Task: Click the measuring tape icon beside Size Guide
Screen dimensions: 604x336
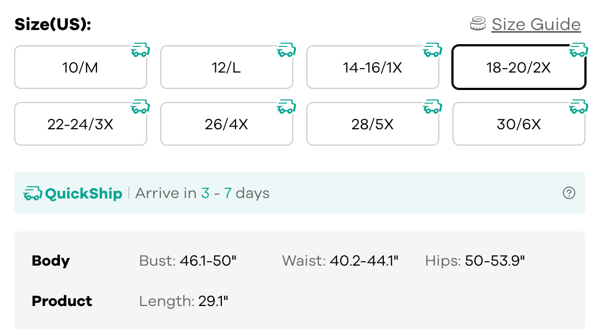Action: tap(478, 24)
